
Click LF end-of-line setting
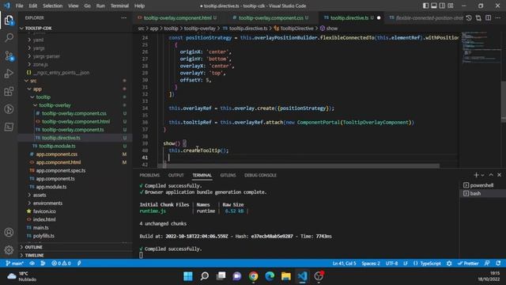coord(406,264)
